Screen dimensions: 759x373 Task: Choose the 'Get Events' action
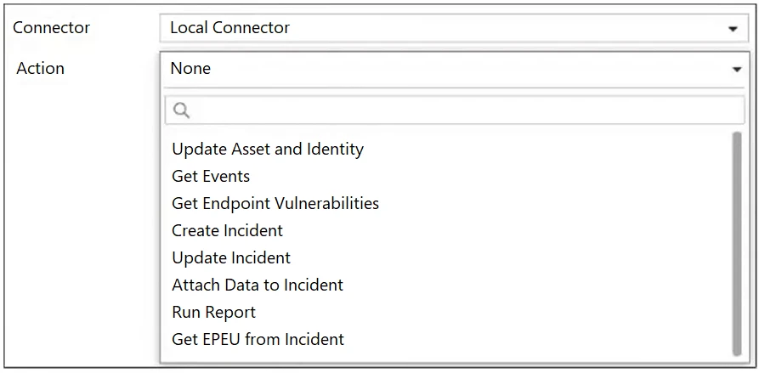point(211,177)
